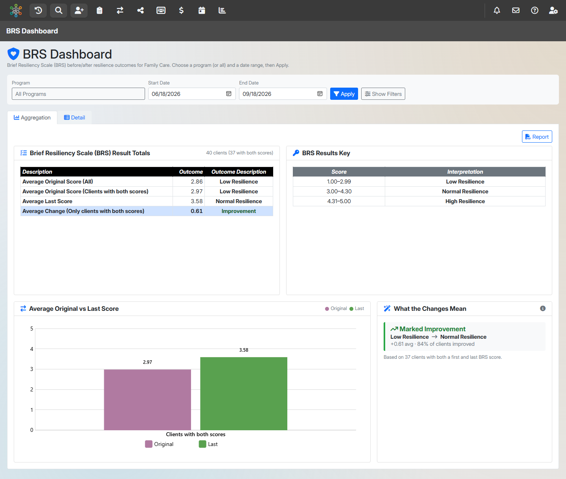This screenshot has width=566, height=479.
Task: Open the notifications bell
Action: coord(497,11)
